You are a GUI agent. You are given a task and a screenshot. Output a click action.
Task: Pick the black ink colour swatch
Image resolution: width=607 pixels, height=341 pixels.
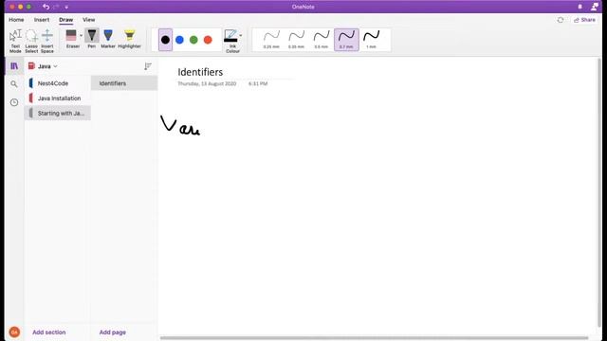click(x=165, y=40)
